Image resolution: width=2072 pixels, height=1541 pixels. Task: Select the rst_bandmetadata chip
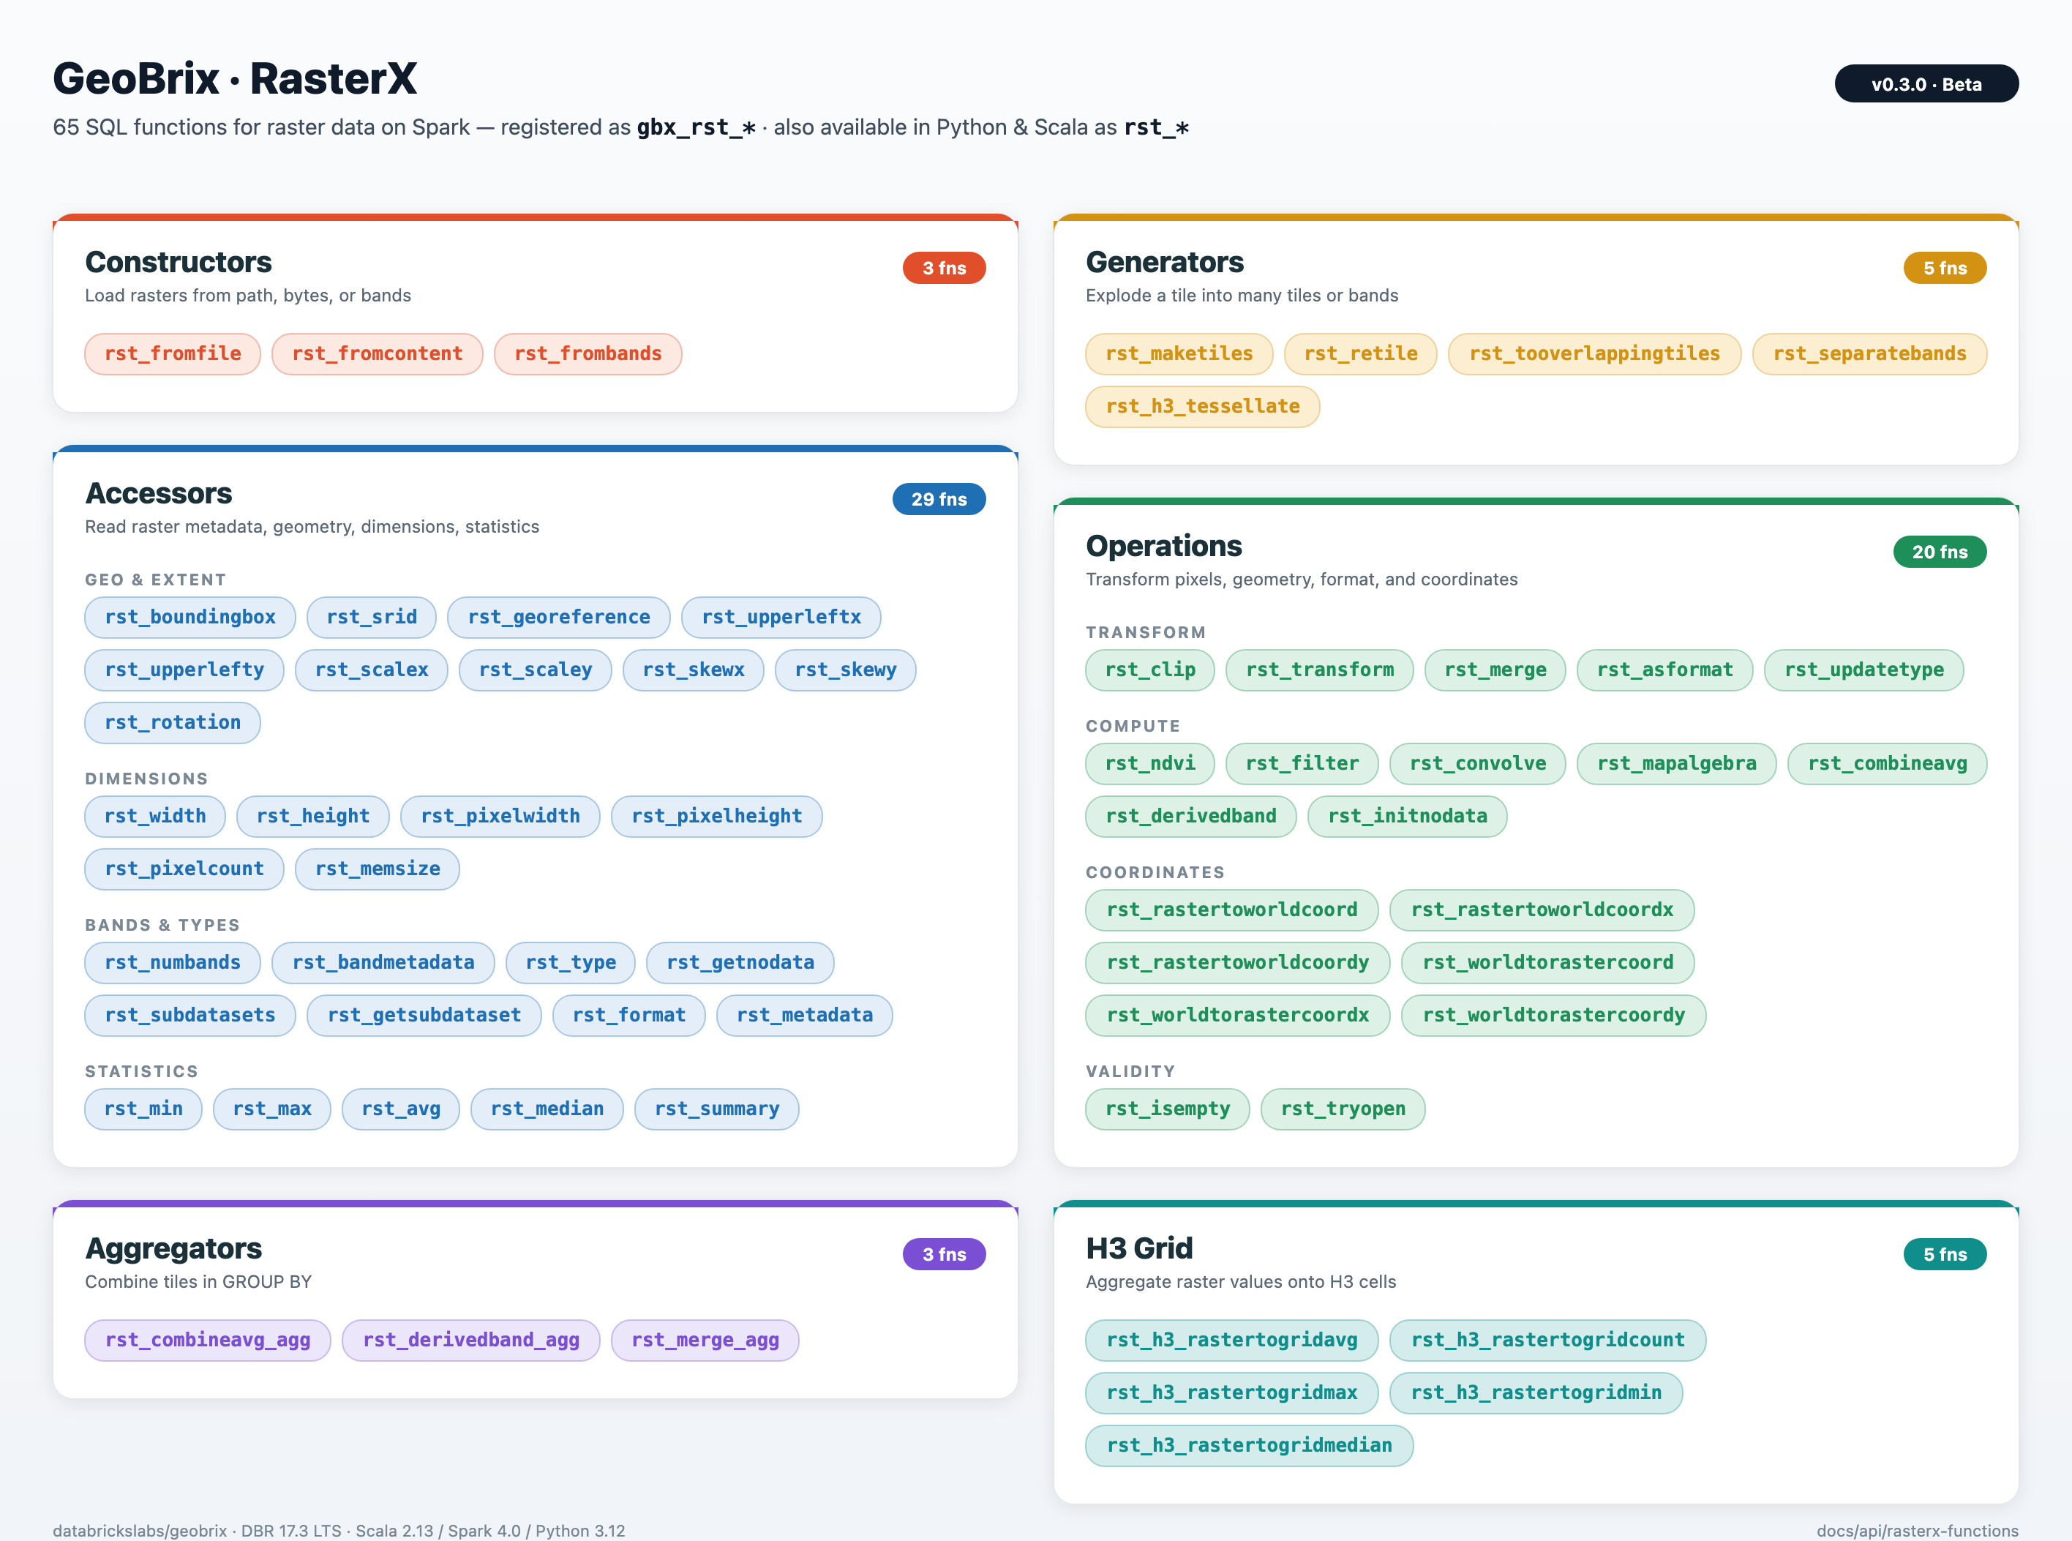point(383,963)
